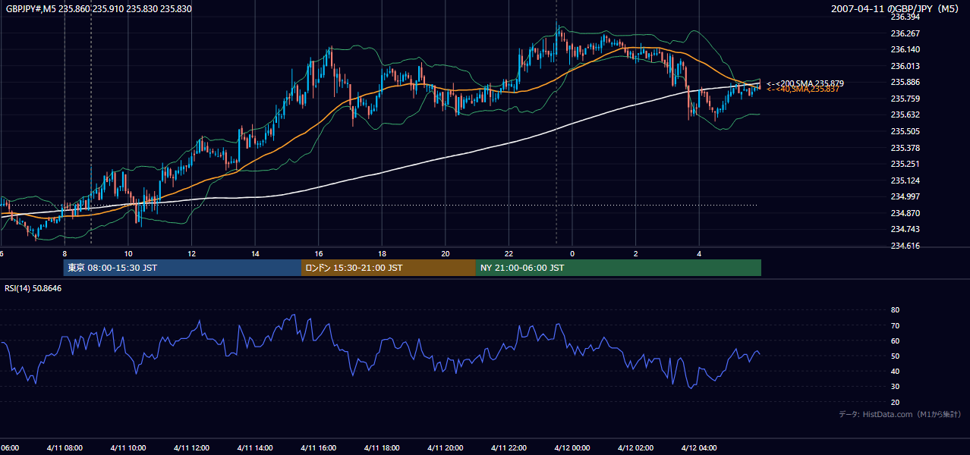
Task: Click price axis label 235.378
Action: (905, 148)
